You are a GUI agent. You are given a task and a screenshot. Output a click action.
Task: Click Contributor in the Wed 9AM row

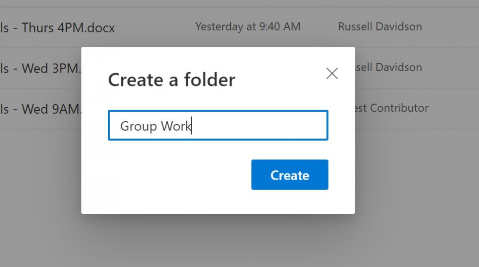tap(399, 108)
